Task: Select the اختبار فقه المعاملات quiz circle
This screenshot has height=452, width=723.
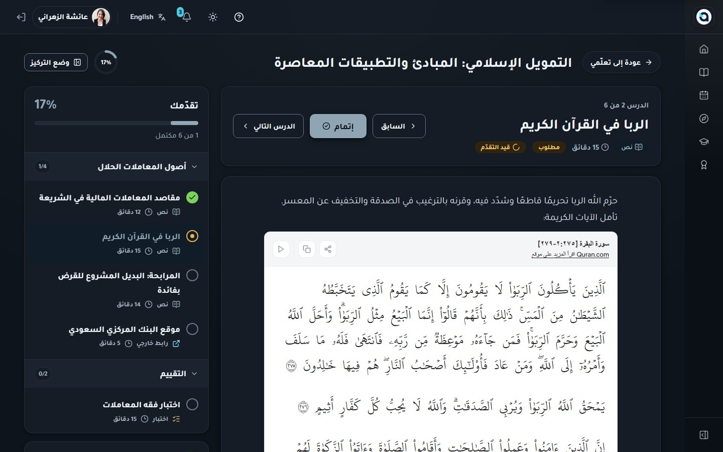Action: [192, 404]
